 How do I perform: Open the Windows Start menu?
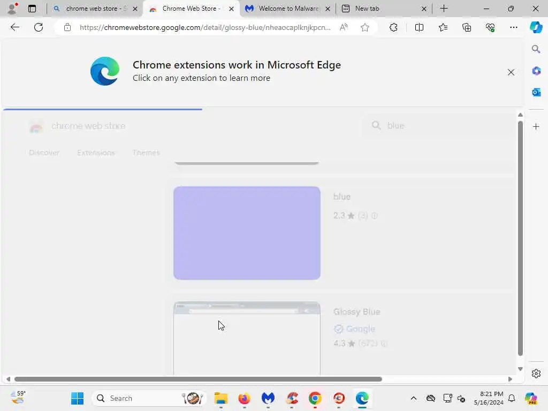pyautogui.click(x=77, y=398)
